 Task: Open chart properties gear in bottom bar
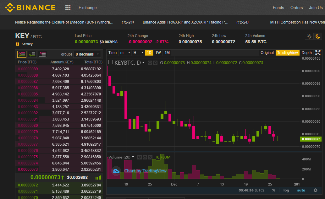click(x=316, y=190)
